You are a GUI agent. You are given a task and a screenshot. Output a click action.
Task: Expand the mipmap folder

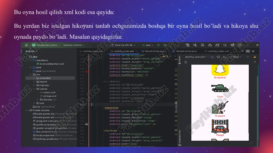click(x=34, y=85)
